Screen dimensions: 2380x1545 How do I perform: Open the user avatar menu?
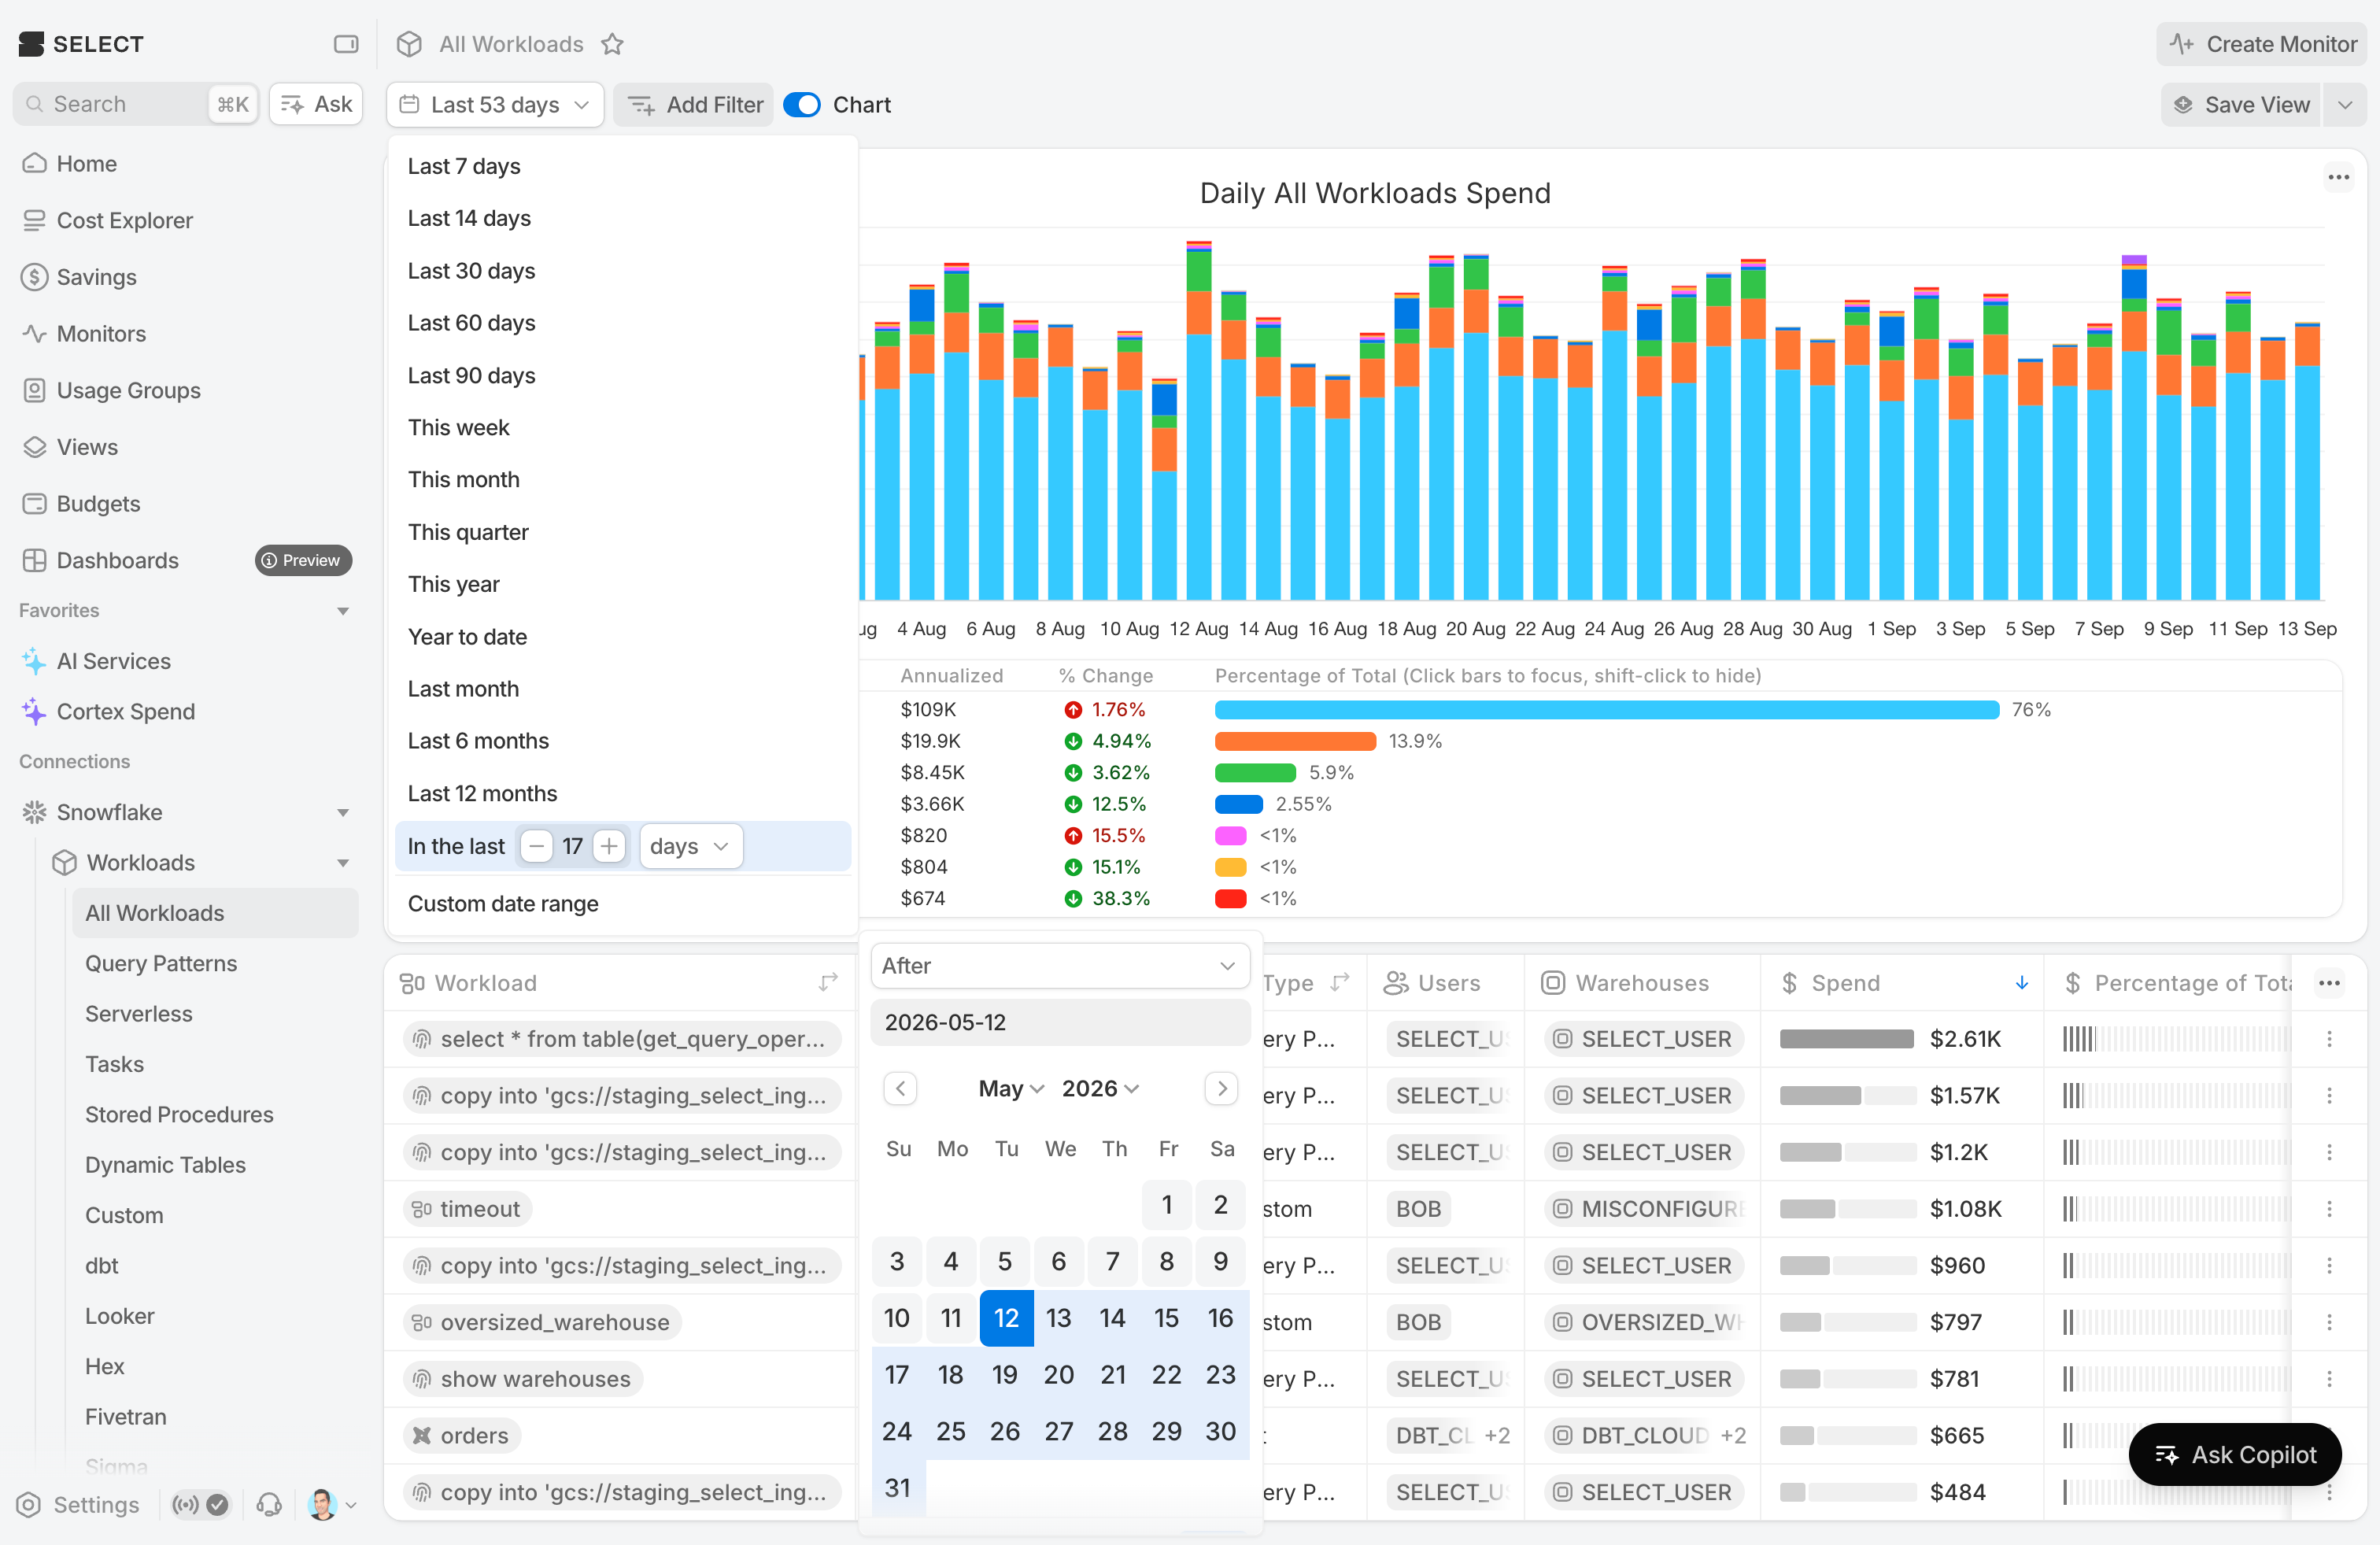332,1504
